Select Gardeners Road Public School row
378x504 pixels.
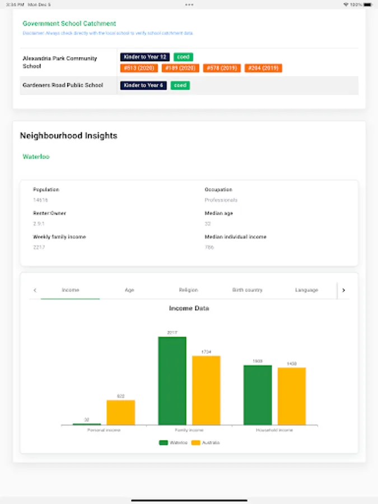point(189,85)
